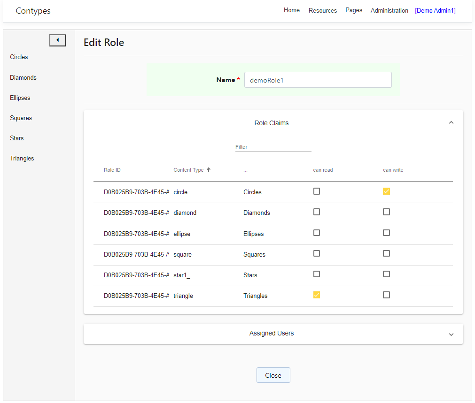
Task: Click the Stars cell in the table
Action: [x=250, y=275]
